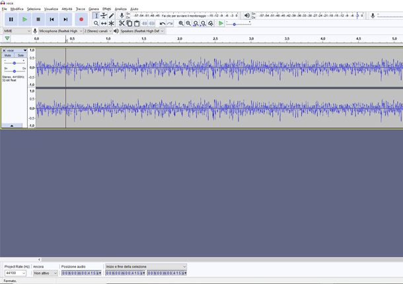Screen dimensions: 403x284
Task: Select the Selection (I-beam) tool
Action: coord(96,16)
